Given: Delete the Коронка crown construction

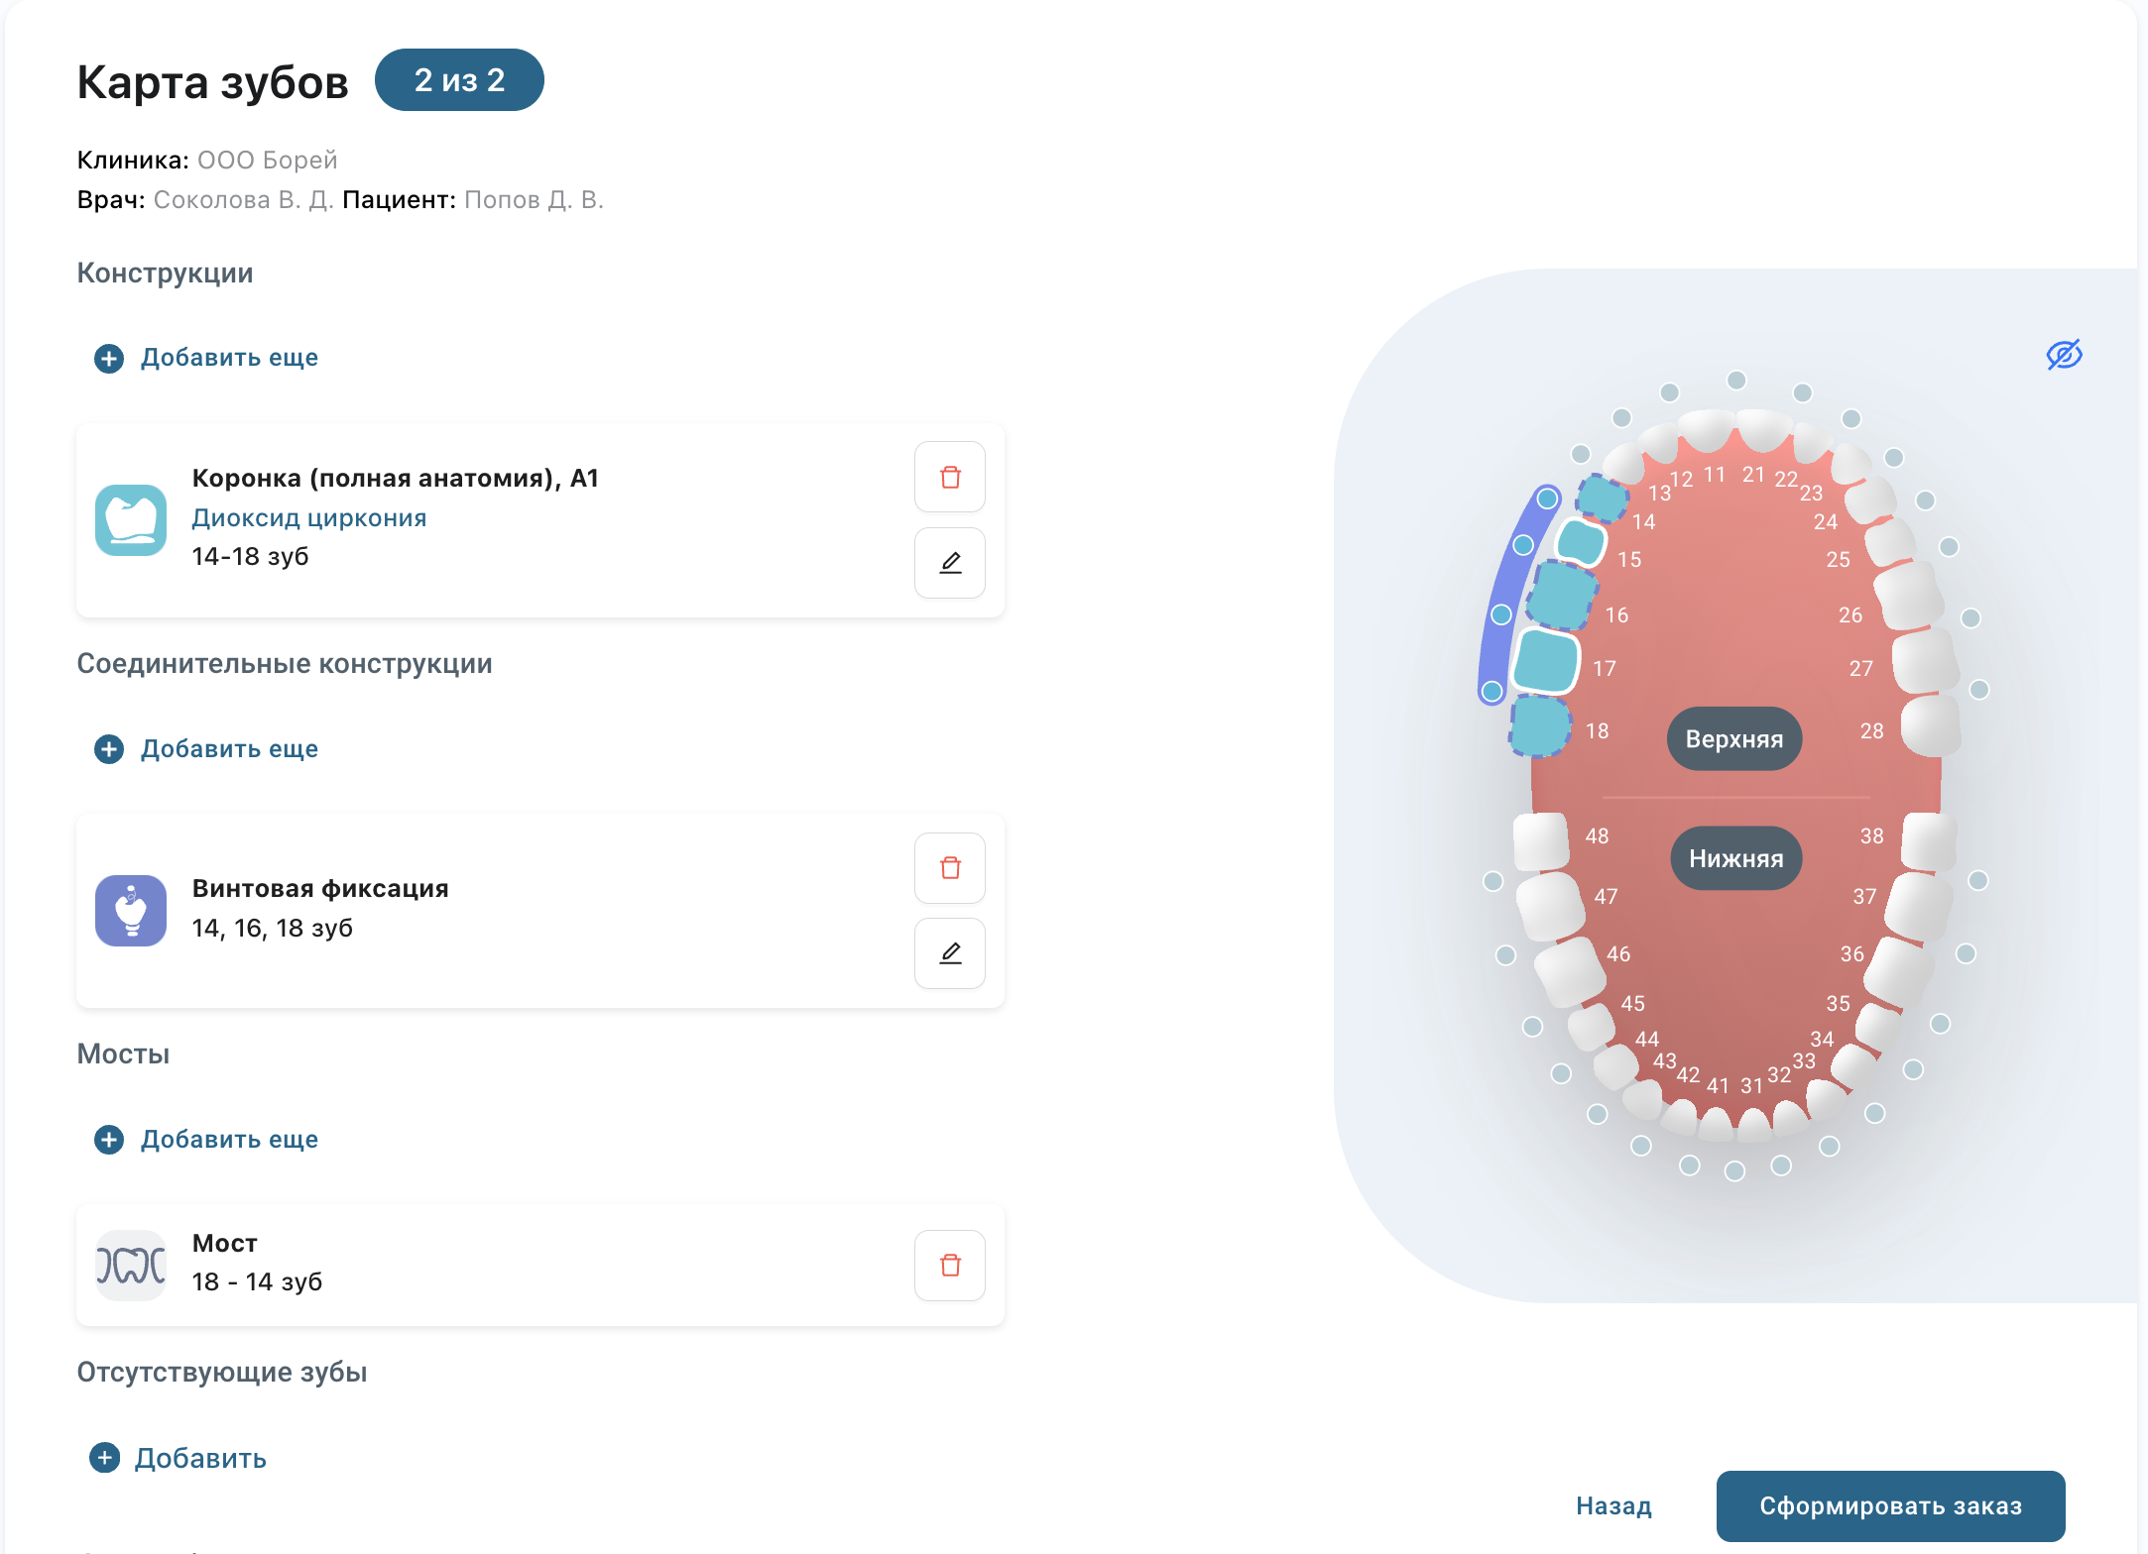Looking at the screenshot, I should click(x=949, y=477).
